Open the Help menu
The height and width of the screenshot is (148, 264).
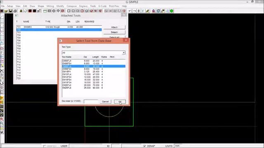tap(124, 6)
